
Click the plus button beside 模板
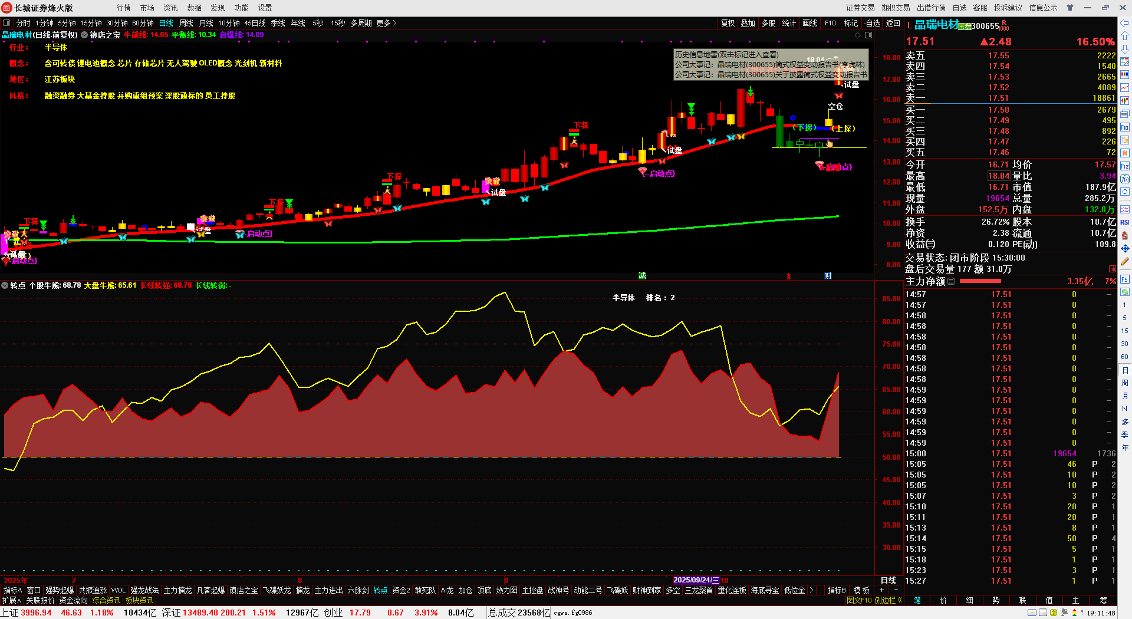click(882, 590)
